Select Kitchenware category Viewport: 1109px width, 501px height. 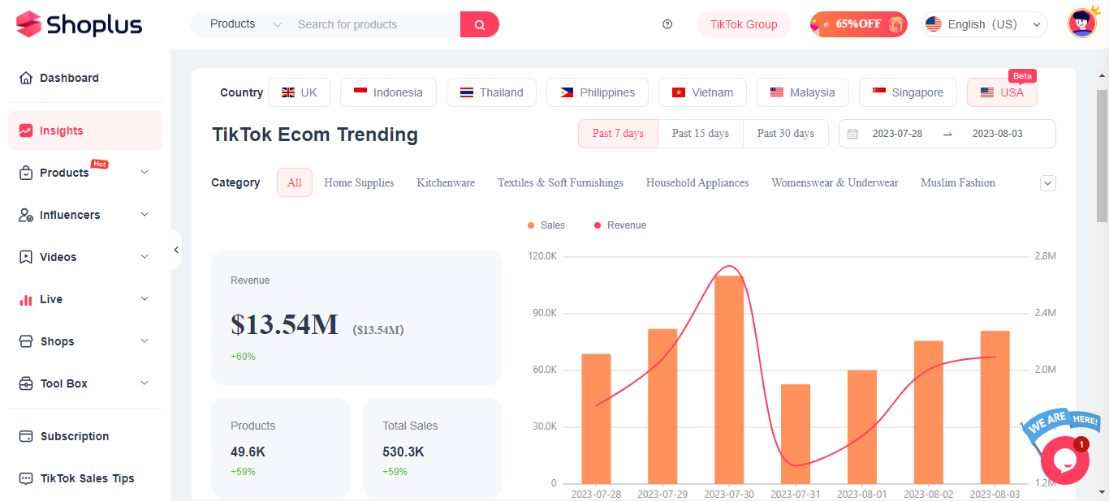point(446,183)
